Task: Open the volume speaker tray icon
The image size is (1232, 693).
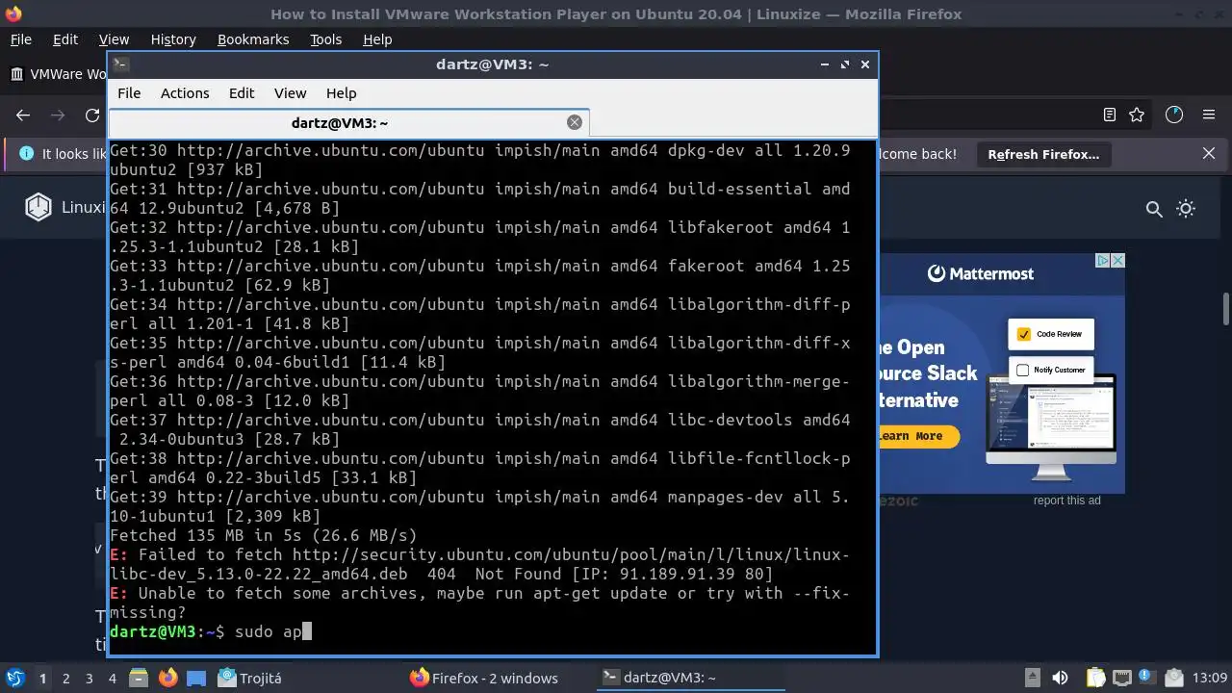Action: coord(1060,679)
